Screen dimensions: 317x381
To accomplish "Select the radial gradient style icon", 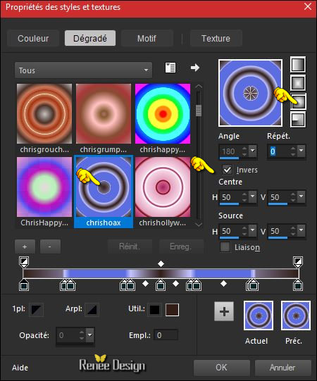I will [x=298, y=120].
